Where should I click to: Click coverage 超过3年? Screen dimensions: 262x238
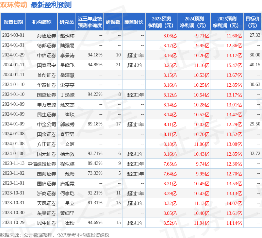[x=135, y=203]
